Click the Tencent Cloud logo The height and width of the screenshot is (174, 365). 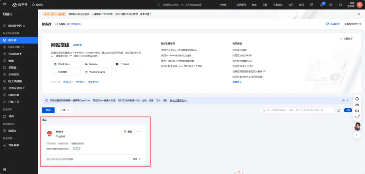(x=20, y=5)
